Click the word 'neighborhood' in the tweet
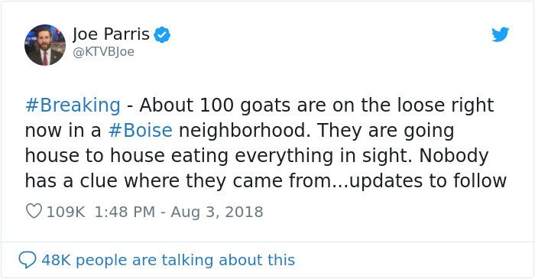Image resolution: width=535 pixels, height=279 pixels. point(245,130)
